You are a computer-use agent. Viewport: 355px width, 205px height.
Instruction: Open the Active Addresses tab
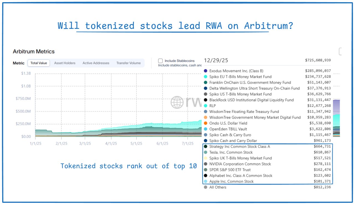coord(96,63)
